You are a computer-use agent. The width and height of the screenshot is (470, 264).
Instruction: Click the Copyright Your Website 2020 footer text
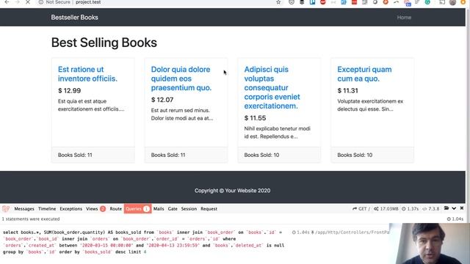(x=232, y=191)
